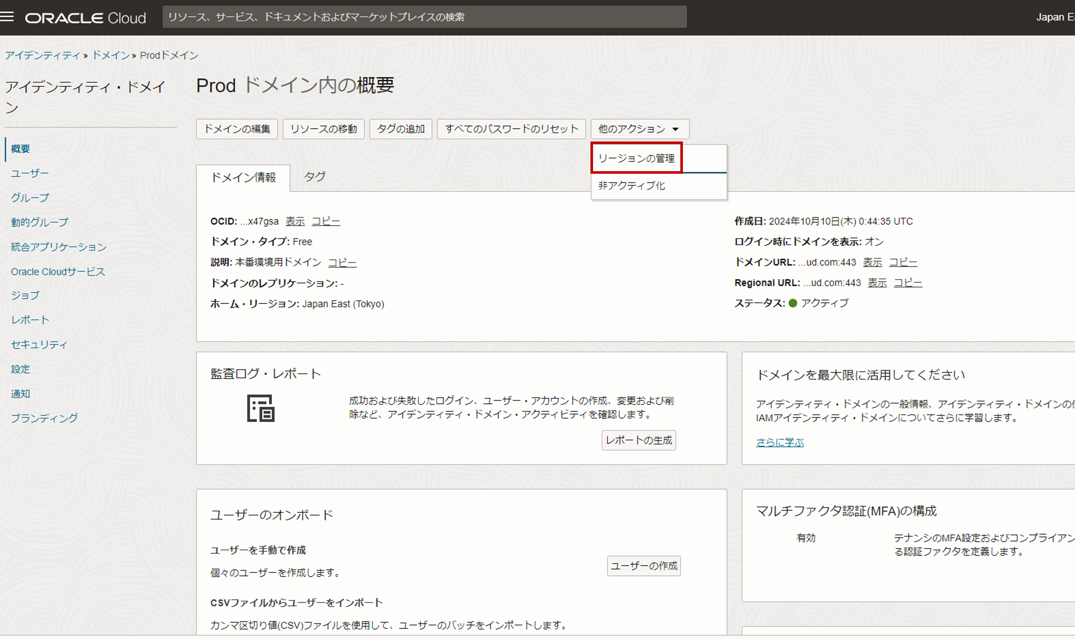This screenshot has width=1075, height=639.
Task: Click the ユーザーのオンボード card title
Action: coord(271,515)
